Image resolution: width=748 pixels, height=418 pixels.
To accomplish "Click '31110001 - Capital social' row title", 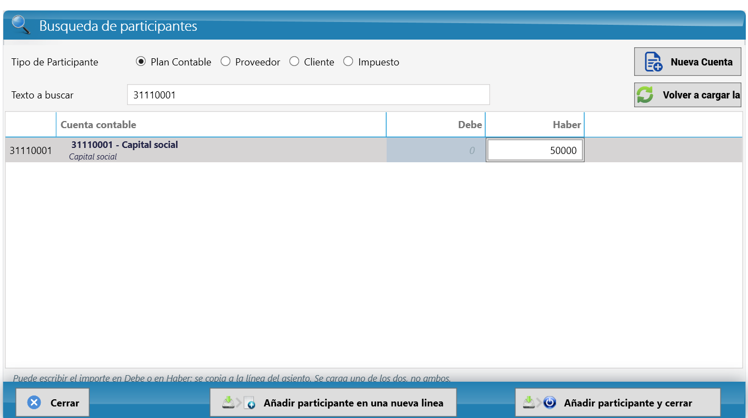I will (125, 145).
